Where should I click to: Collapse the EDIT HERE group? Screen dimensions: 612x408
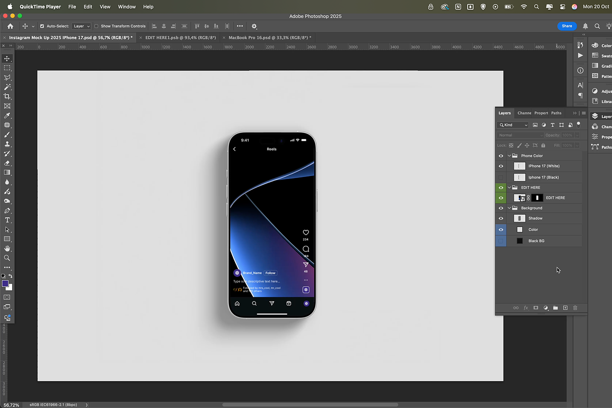point(509,188)
